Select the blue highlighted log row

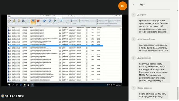tap(55, 46)
